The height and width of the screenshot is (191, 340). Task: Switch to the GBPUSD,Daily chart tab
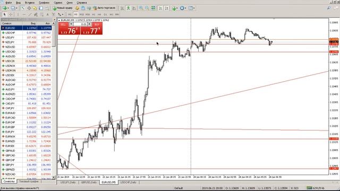click(89, 183)
